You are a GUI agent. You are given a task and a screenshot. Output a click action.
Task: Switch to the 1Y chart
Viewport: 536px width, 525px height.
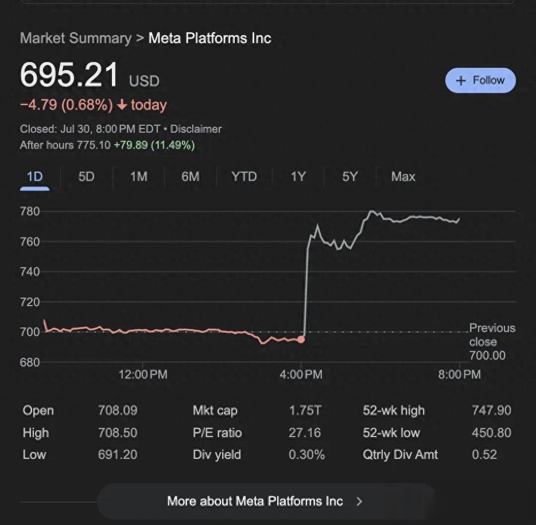298,177
